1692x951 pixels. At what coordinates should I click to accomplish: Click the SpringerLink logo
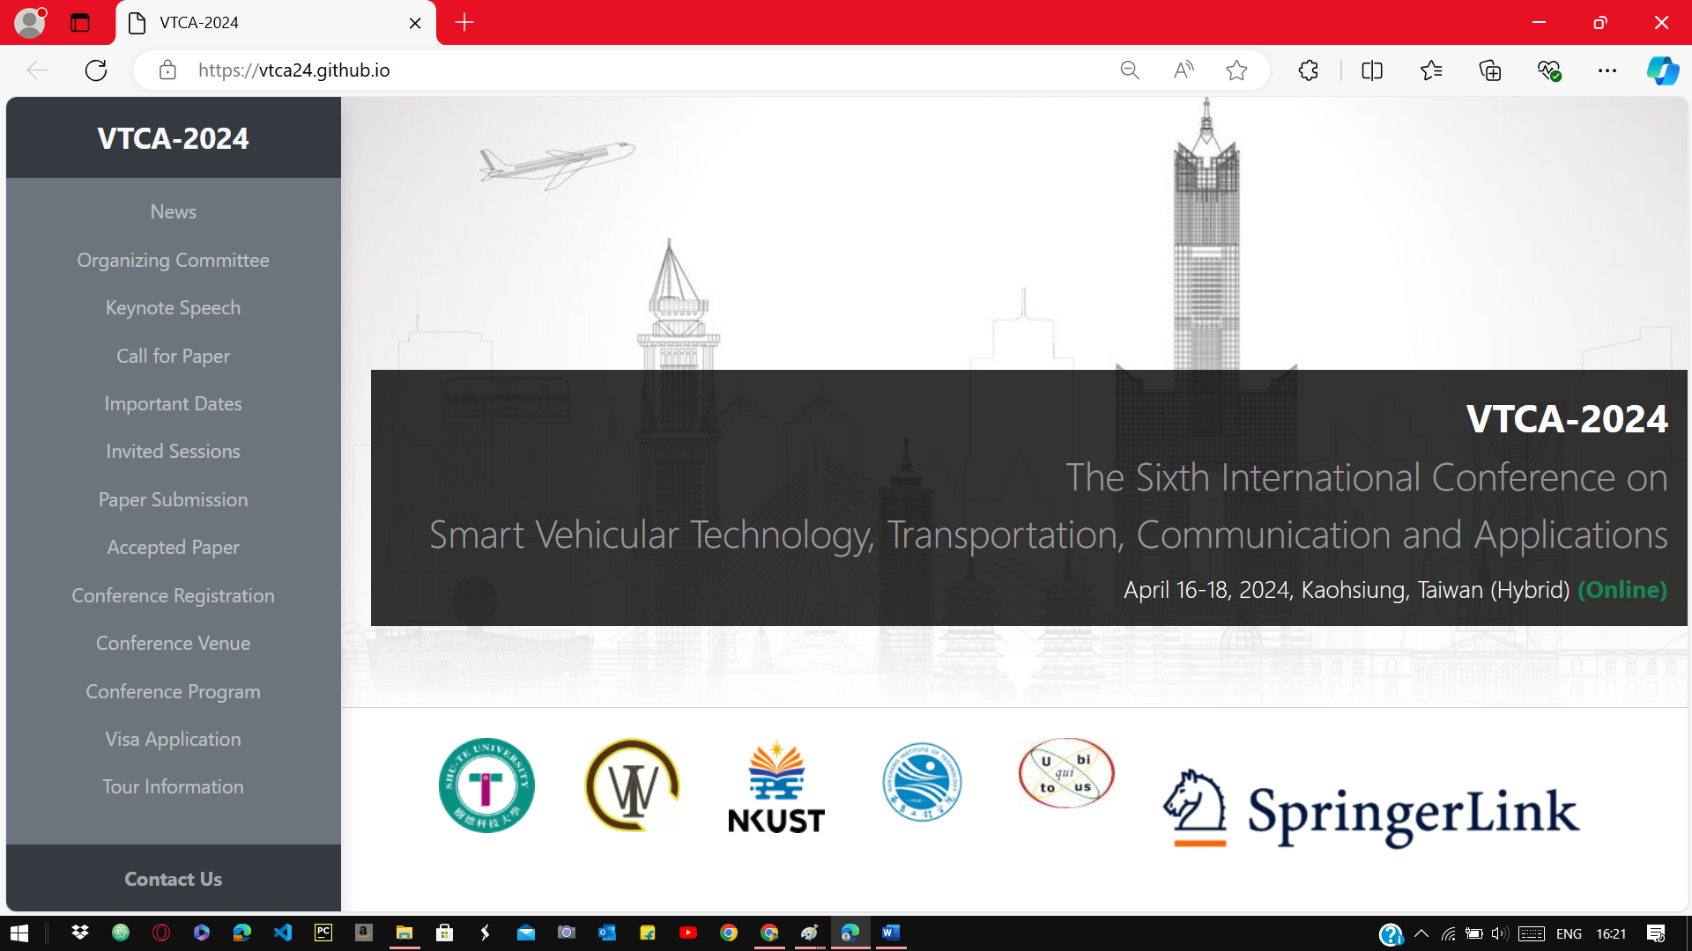(1372, 808)
